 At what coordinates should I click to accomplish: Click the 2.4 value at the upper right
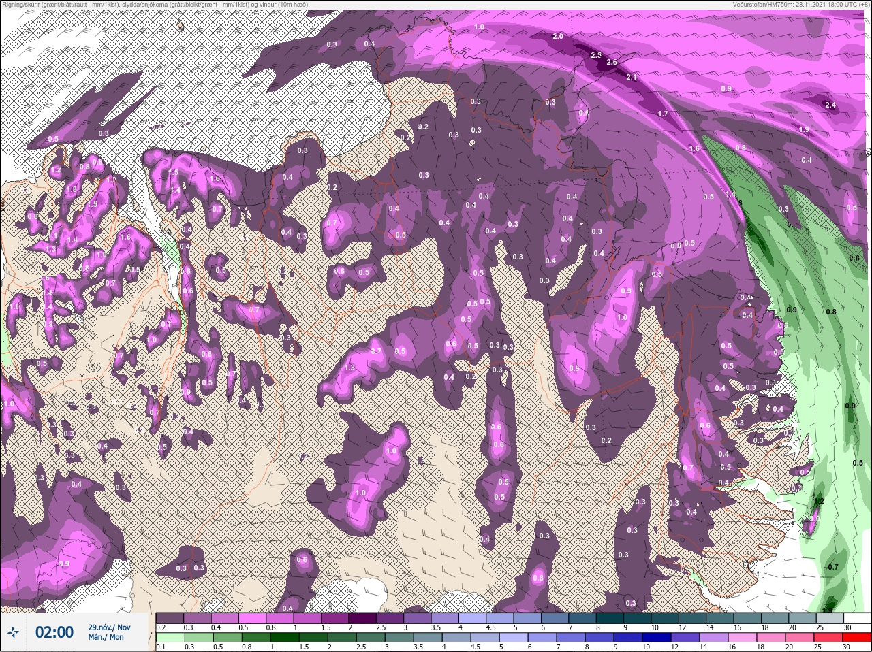(830, 105)
